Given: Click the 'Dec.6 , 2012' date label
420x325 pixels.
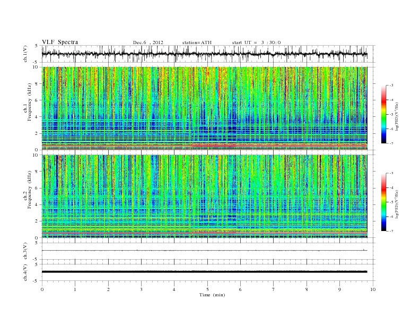Looking at the screenshot, I should 148,42.
